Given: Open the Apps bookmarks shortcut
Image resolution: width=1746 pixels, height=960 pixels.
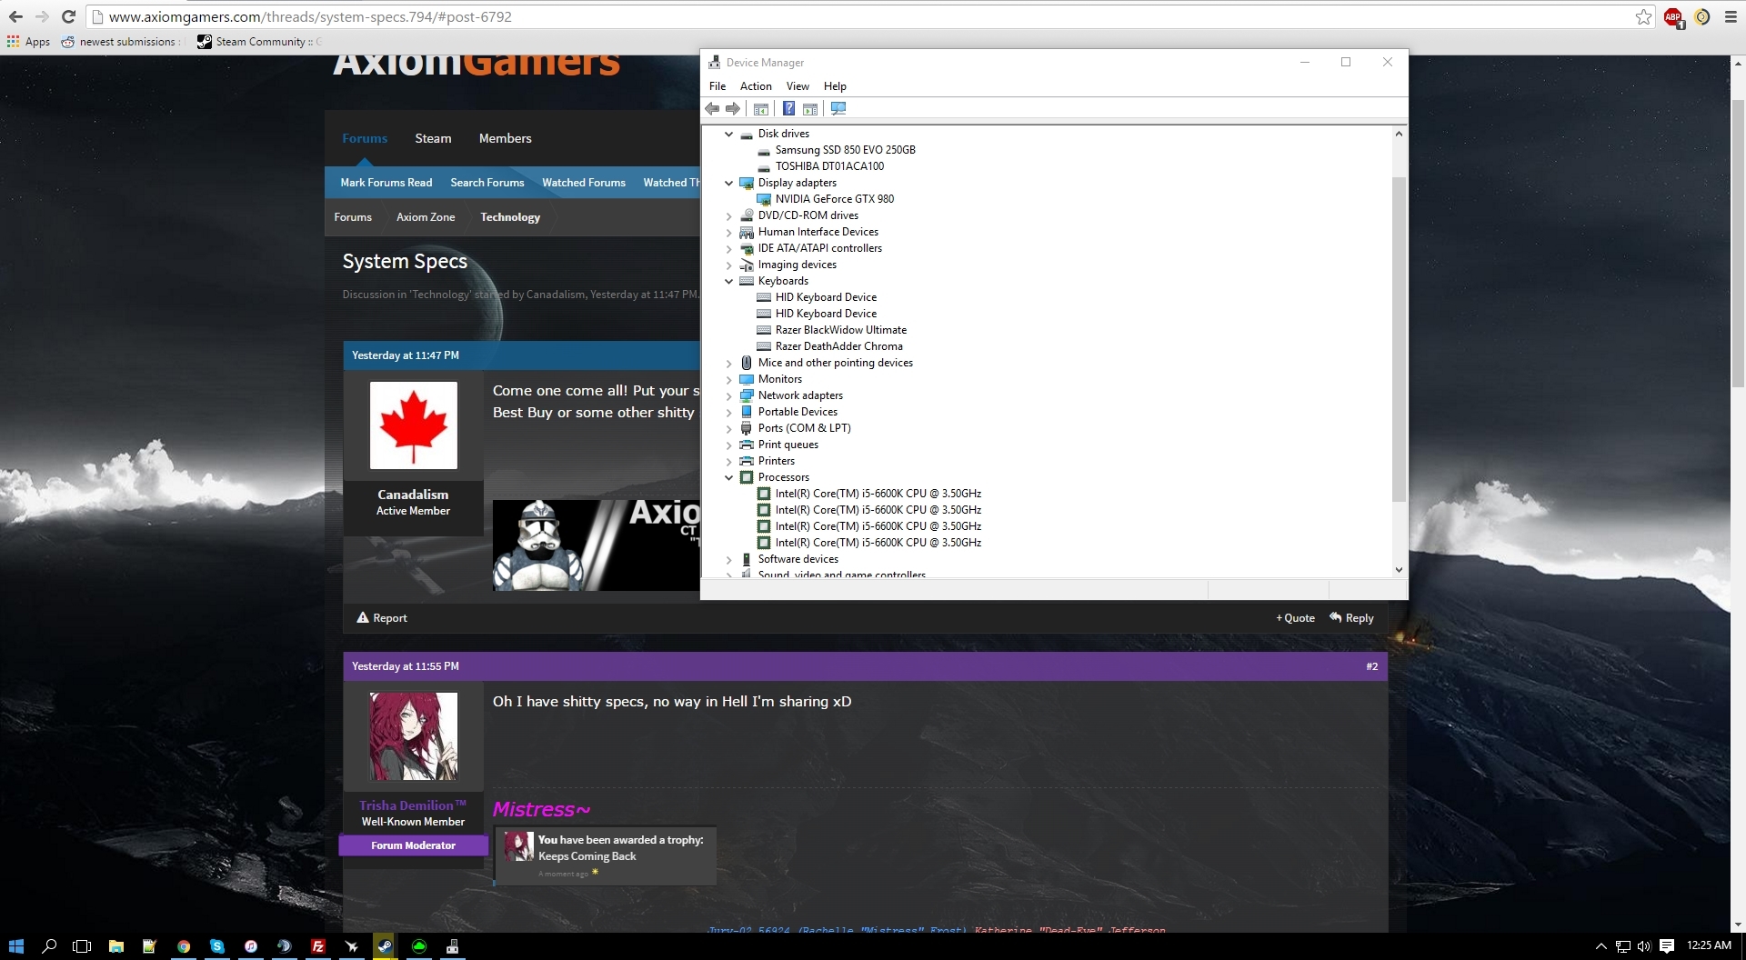Looking at the screenshot, I should pyautogui.click(x=28, y=42).
